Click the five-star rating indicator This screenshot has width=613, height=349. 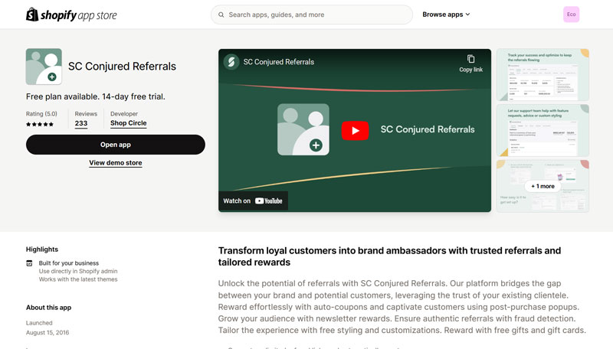coord(40,124)
